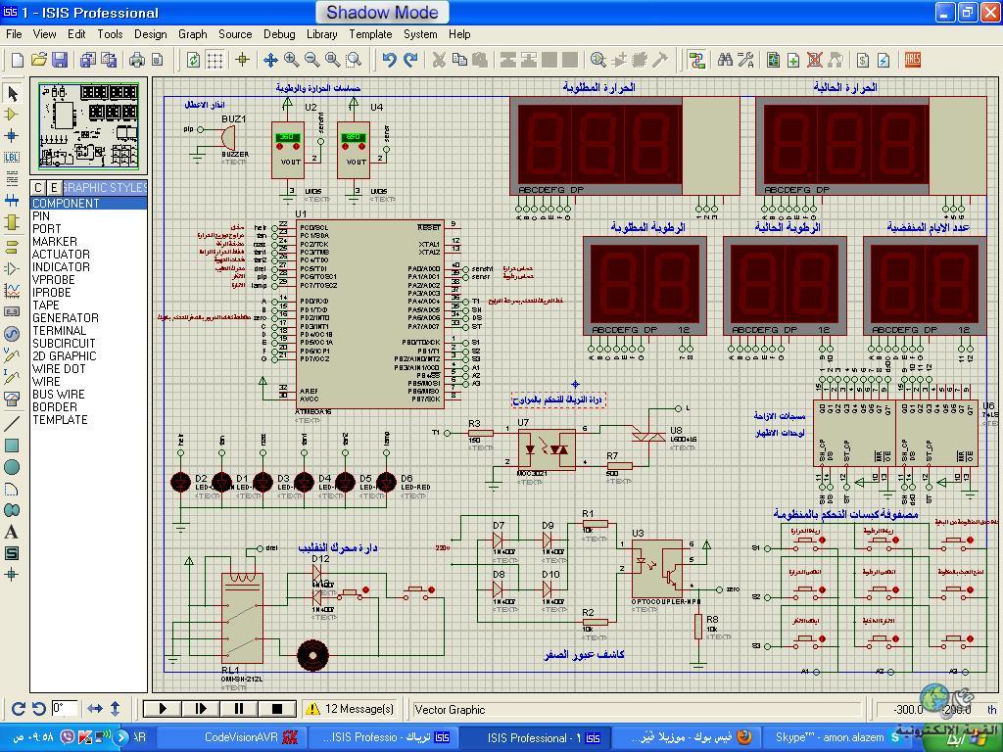Image resolution: width=1003 pixels, height=752 pixels.
Task: Switch to Component mode in left toolbar
Action: click(12, 115)
